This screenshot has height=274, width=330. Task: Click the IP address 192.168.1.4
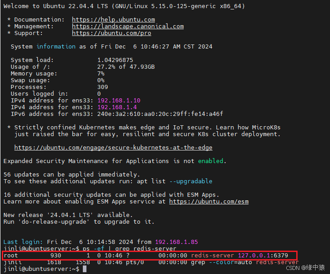coord(117,107)
